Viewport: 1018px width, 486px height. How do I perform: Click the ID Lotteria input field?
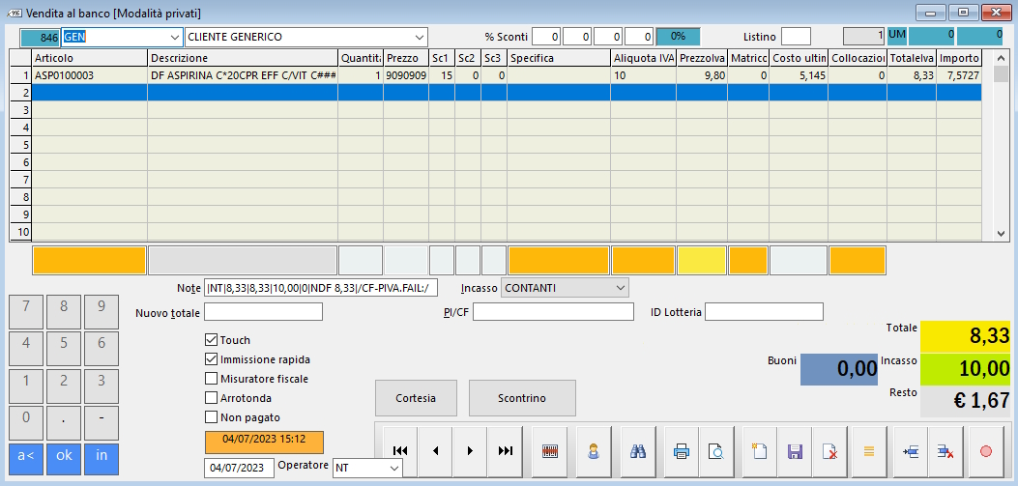coord(764,312)
